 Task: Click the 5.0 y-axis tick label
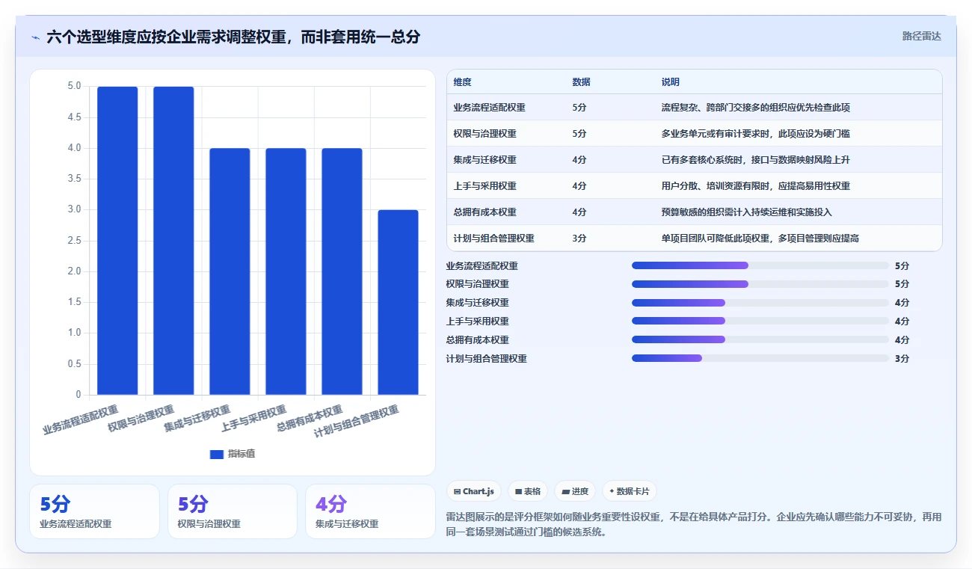[x=74, y=86]
